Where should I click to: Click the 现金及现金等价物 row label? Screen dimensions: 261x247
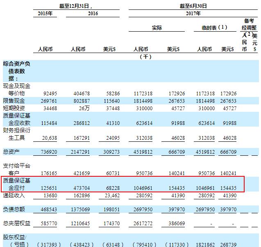click(x=16, y=90)
